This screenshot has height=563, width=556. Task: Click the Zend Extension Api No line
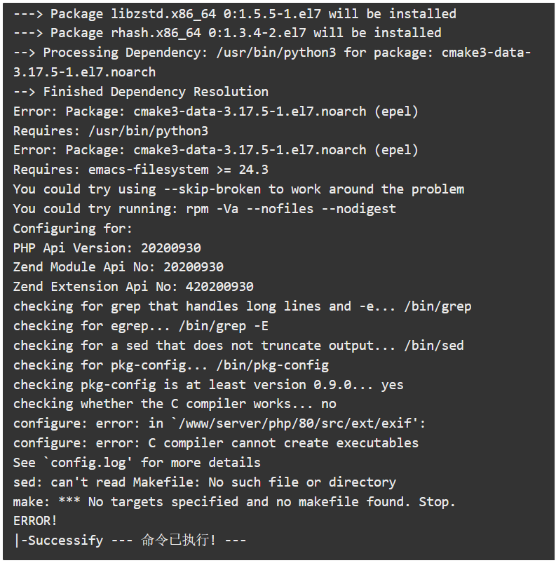tap(133, 287)
